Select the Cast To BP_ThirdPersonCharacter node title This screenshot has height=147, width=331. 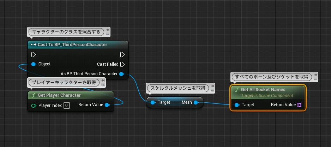tap(72, 45)
